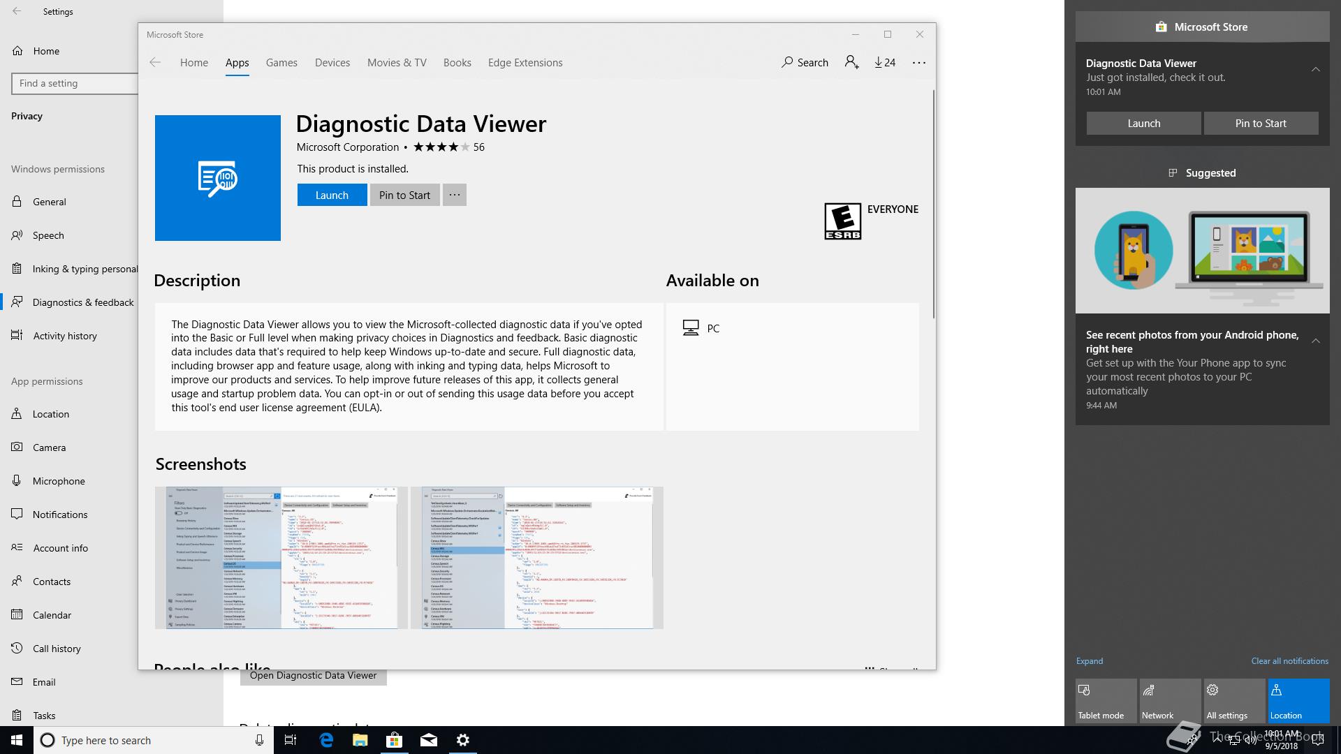Click Pin to Start on Store page
Viewport: 1341px width, 754px height.
[x=404, y=195]
